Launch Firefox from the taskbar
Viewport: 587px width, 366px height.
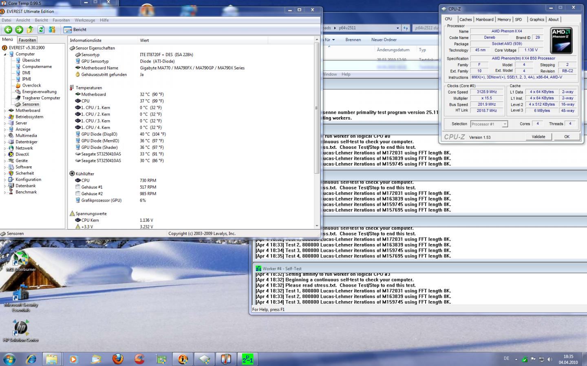click(118, 359)
